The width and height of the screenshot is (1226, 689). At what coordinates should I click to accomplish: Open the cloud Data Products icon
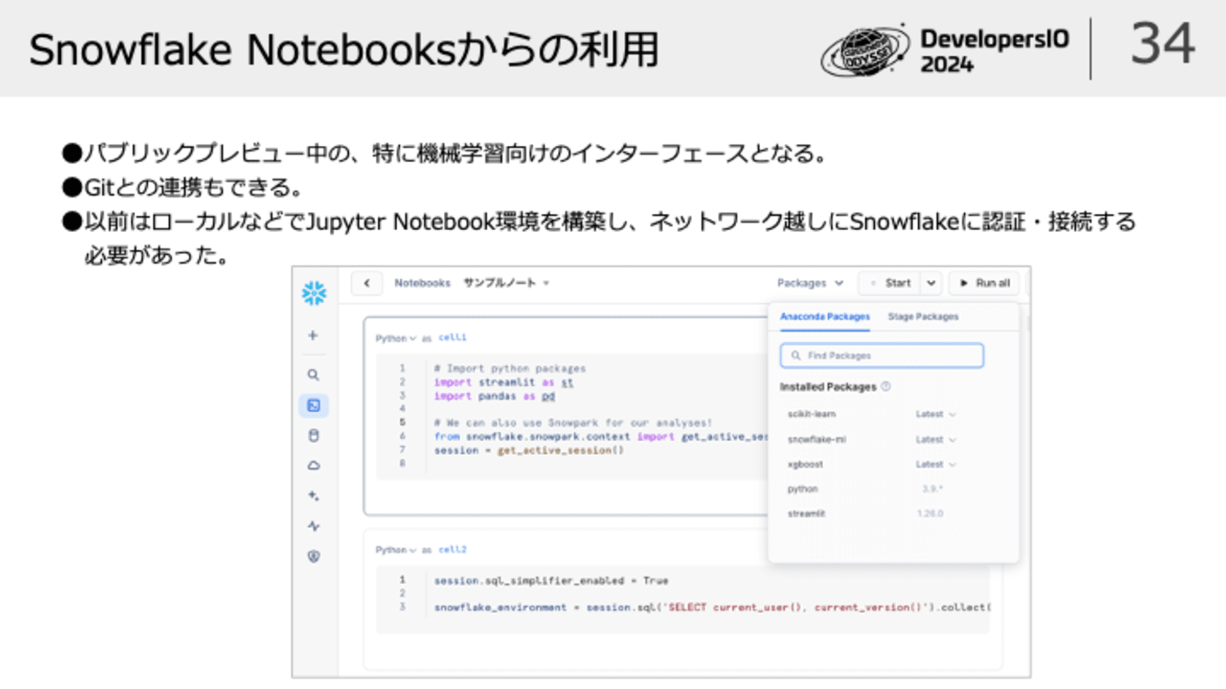point(314,465)
